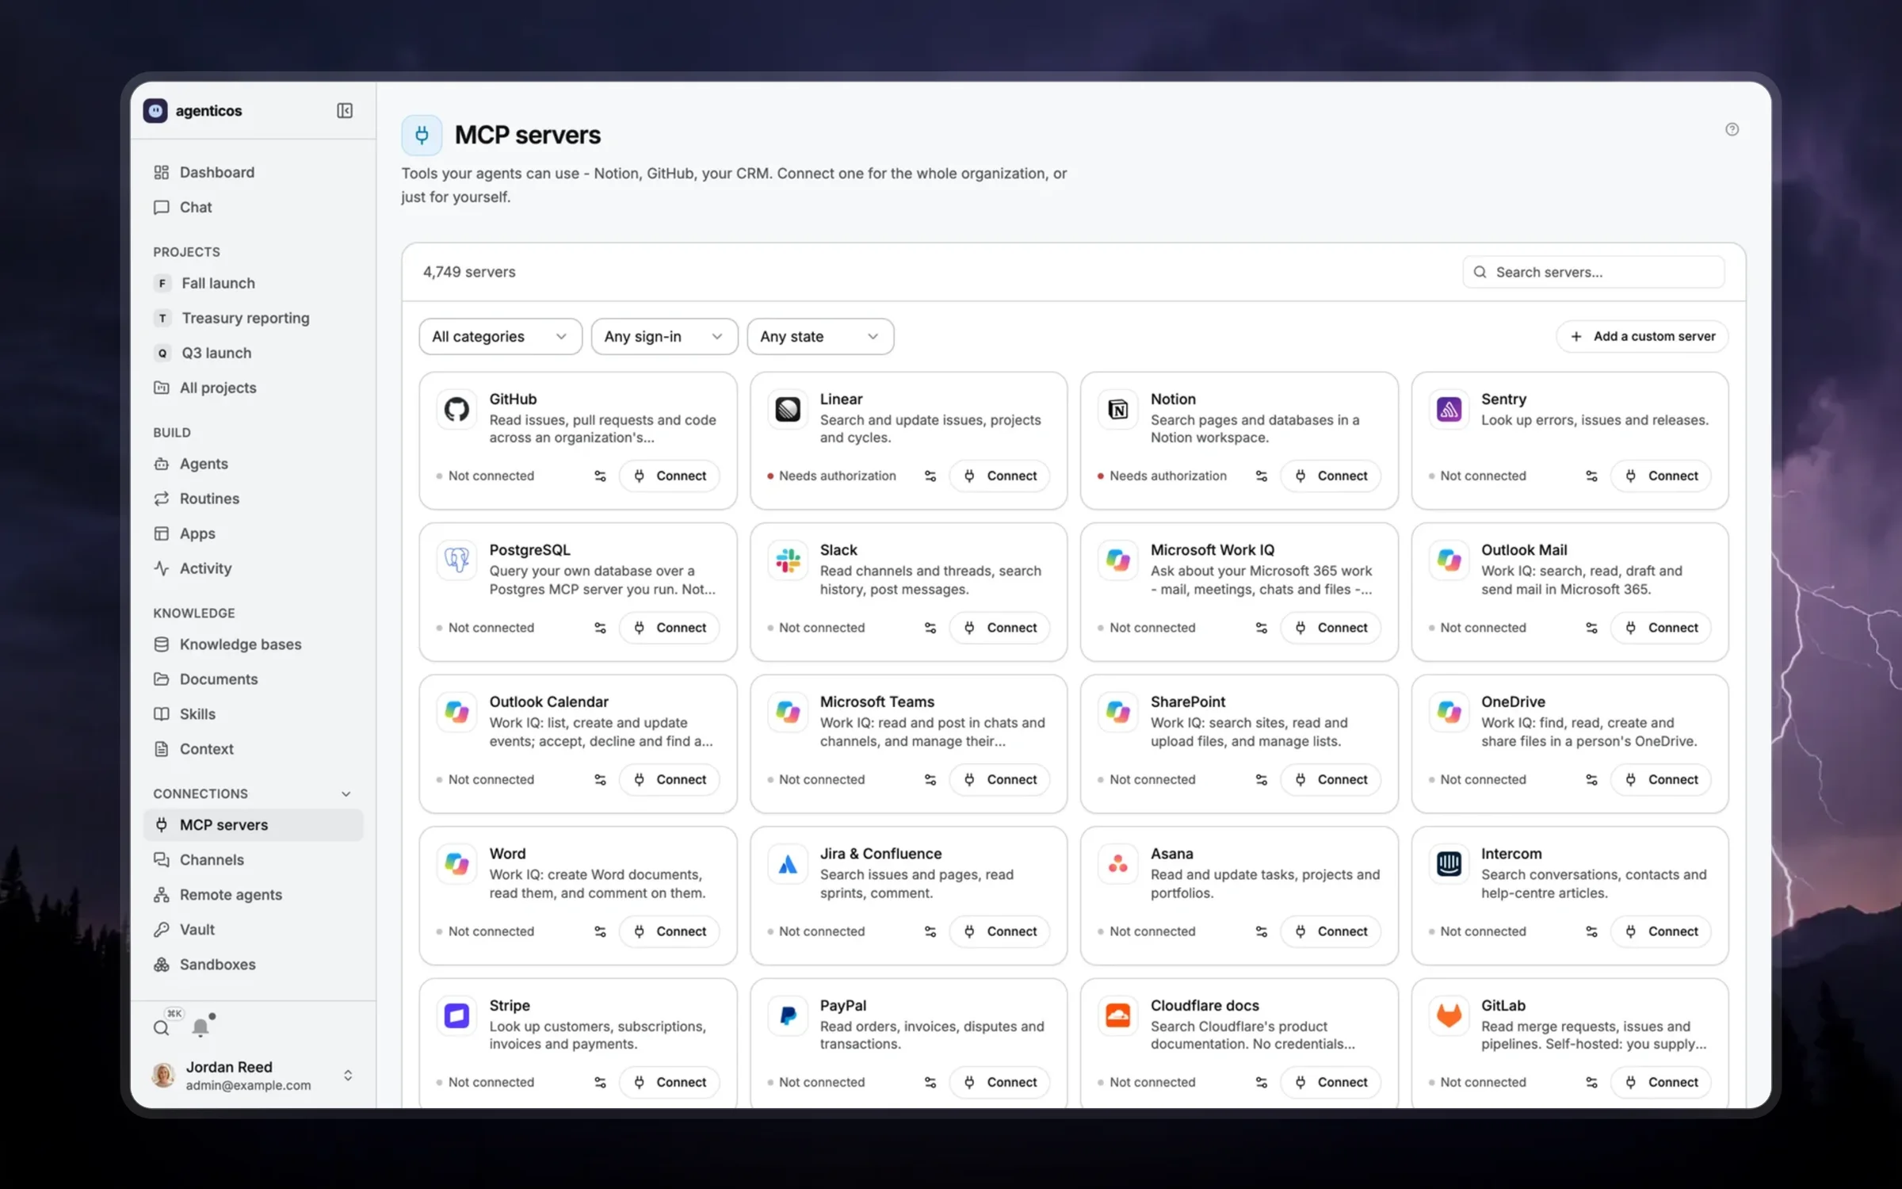This screenshot has width=1902, height=1189.
Task: Open All projects in the sidebar
Action: 254,388
